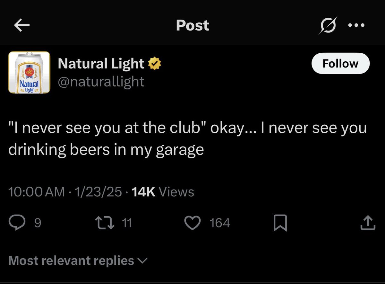
Task: Expand the Most relevant replies dropdown
Action: click(78, 261)
